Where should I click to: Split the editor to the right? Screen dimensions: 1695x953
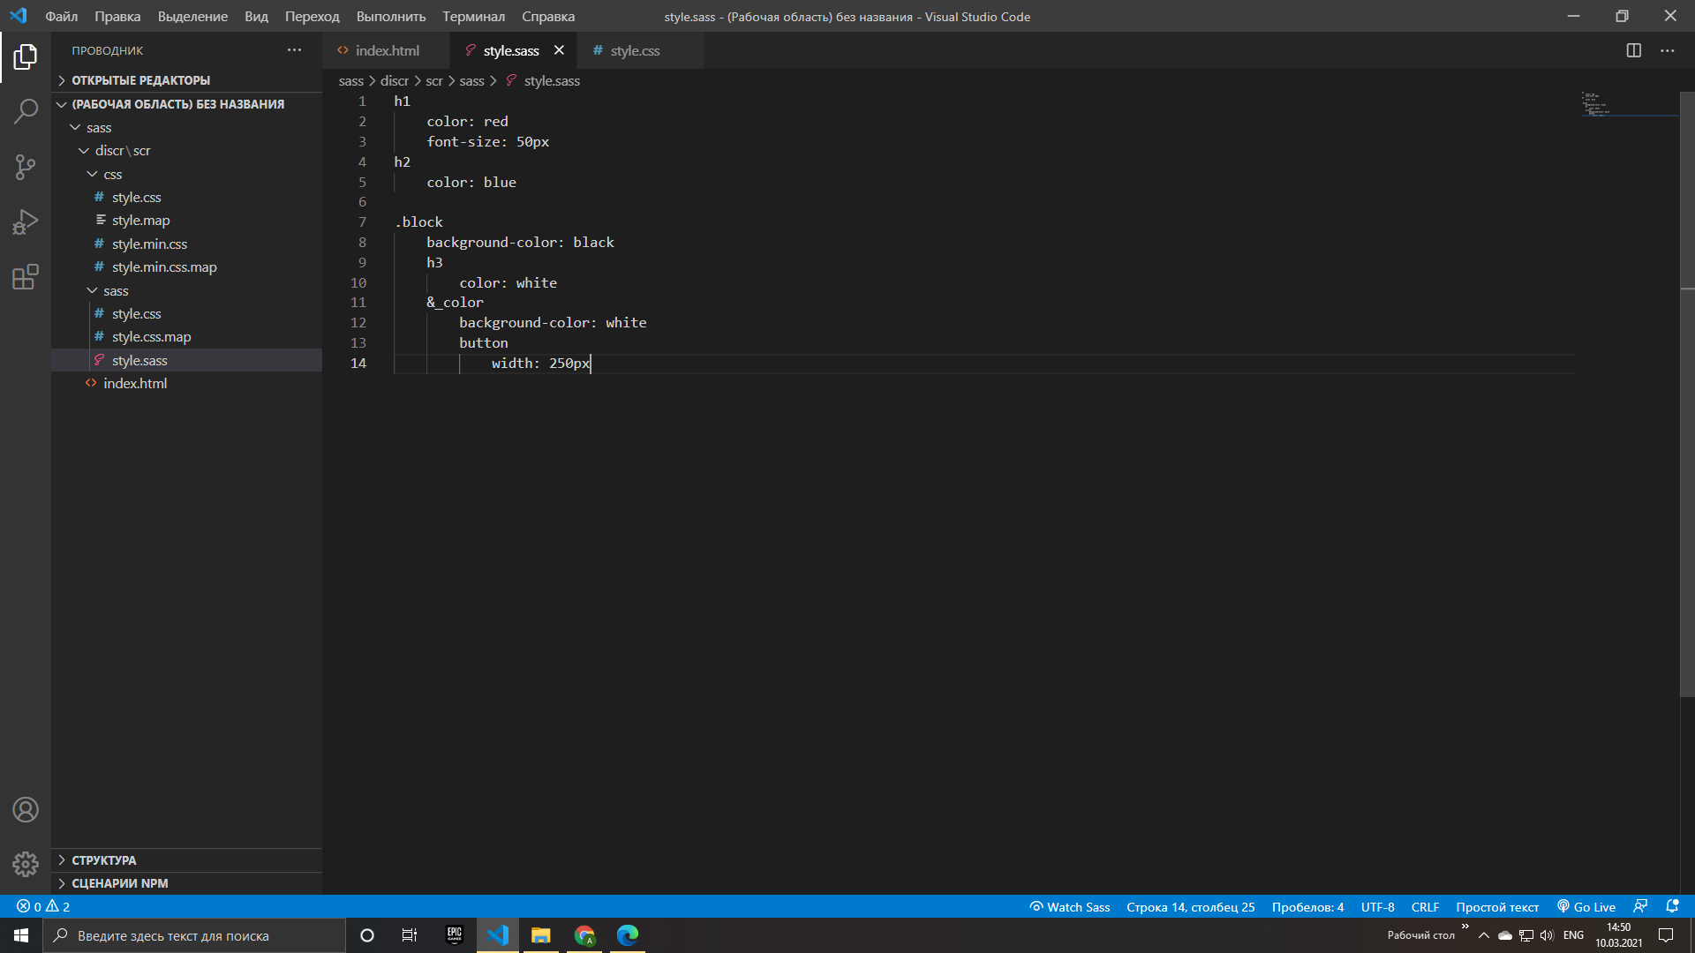point(1634,50)
